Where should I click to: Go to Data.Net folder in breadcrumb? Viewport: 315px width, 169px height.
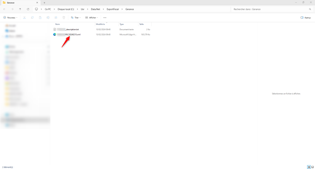[x=95, y=9]
